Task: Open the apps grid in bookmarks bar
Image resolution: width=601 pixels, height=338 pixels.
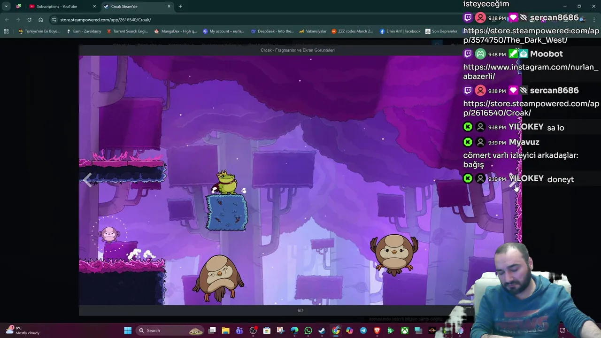Action: click(x=6, y=31)
